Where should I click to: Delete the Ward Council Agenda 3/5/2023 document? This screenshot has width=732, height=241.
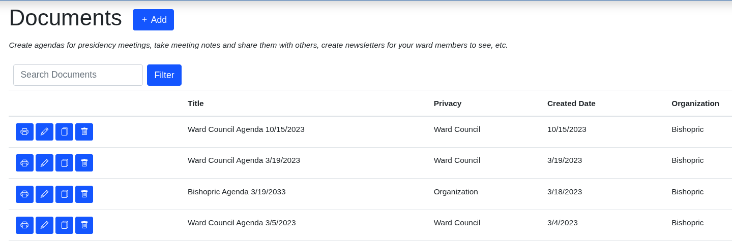(84, 225)
